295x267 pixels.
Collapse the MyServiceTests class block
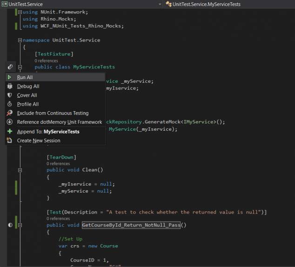click(20, 67)
